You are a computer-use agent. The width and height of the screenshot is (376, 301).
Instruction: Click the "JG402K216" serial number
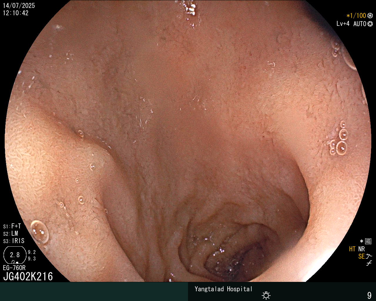click(28, 277)
